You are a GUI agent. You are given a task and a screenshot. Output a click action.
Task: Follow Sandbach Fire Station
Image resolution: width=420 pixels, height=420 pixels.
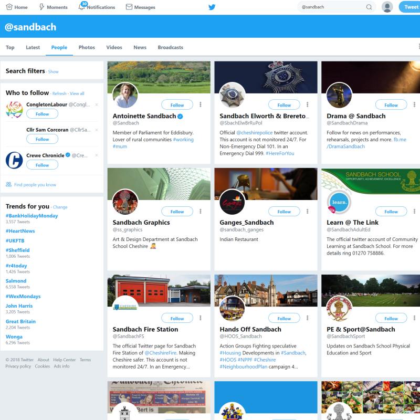(x=177, y=318)
